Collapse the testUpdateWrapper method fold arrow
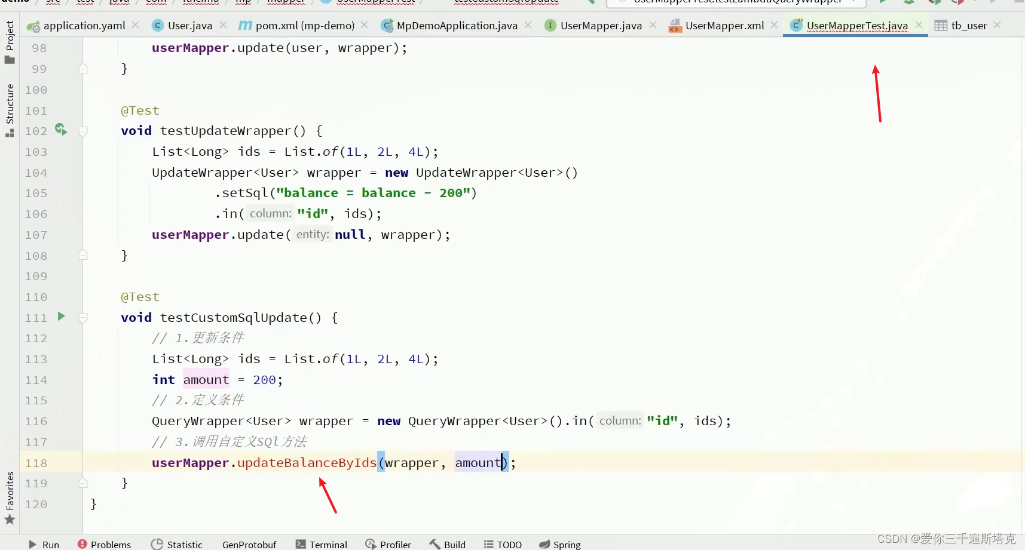Viewport: 1025px width, 550px height. point(83,131)
